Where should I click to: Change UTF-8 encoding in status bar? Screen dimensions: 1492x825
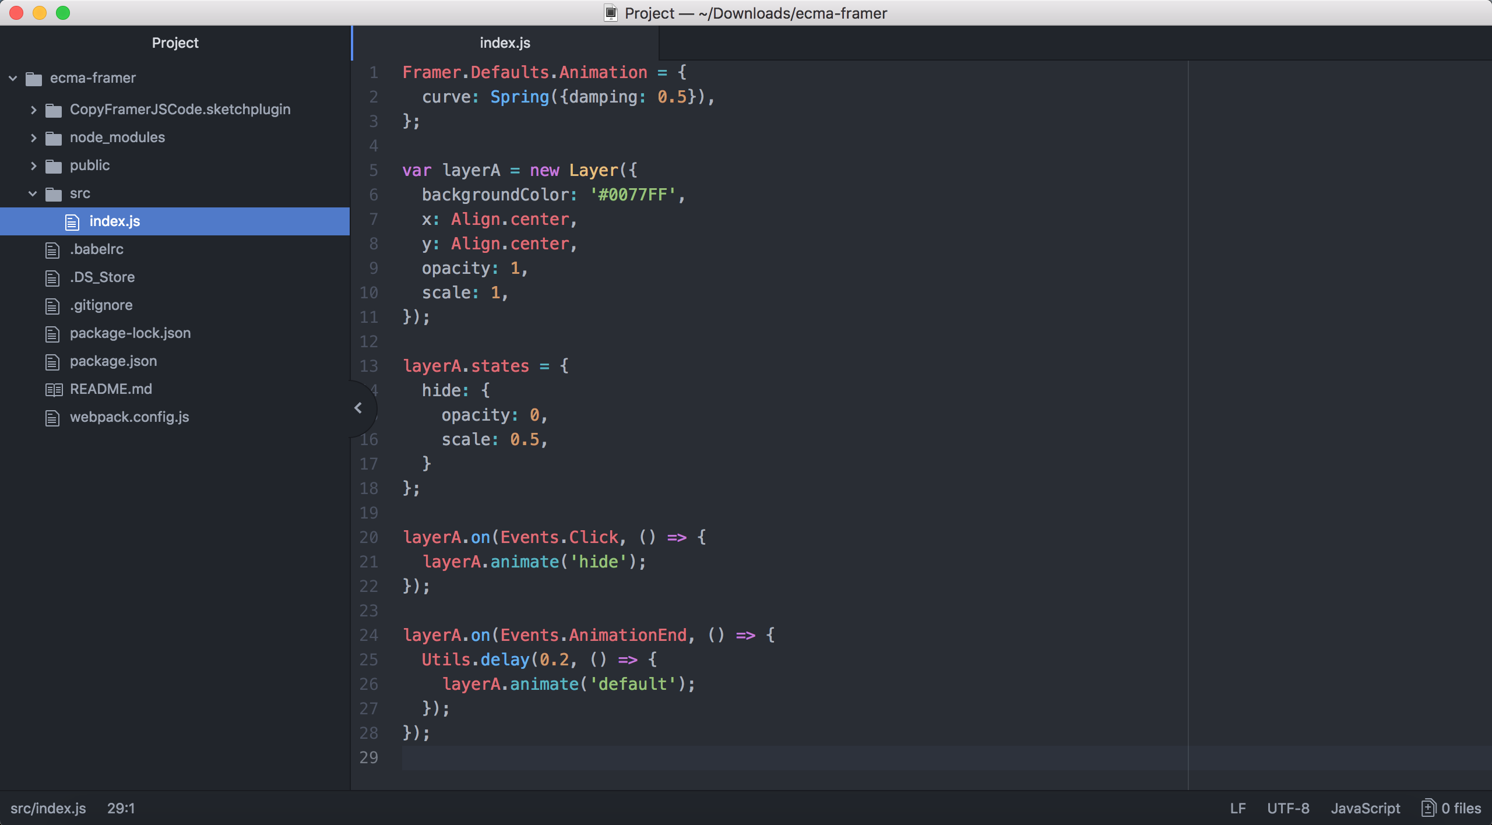tap(1288, 808)
